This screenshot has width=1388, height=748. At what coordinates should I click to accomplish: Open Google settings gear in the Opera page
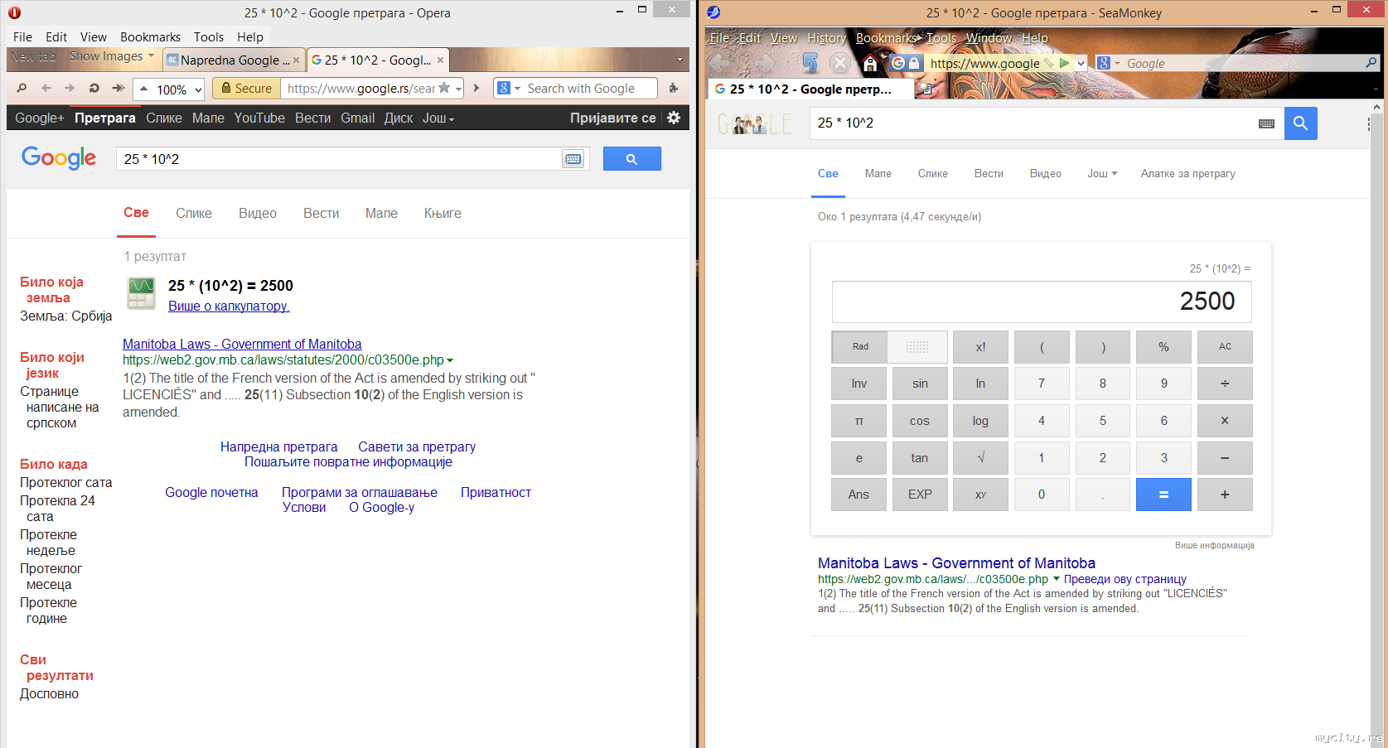tap(674, 118)
